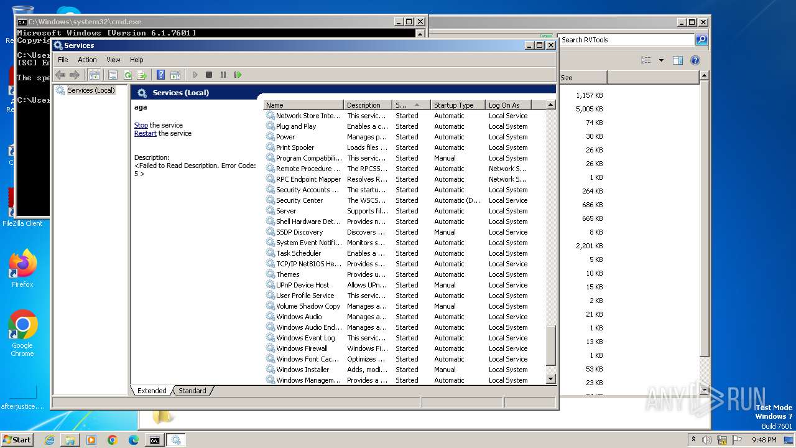This screenshot has height=448, width=796.
Task: Click scroll-up arrow in Services list
Action: coord(550,105)
